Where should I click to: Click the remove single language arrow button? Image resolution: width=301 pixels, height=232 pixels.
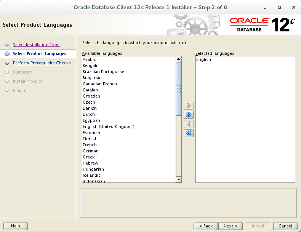pyautogui.click(x=189, y=124)
